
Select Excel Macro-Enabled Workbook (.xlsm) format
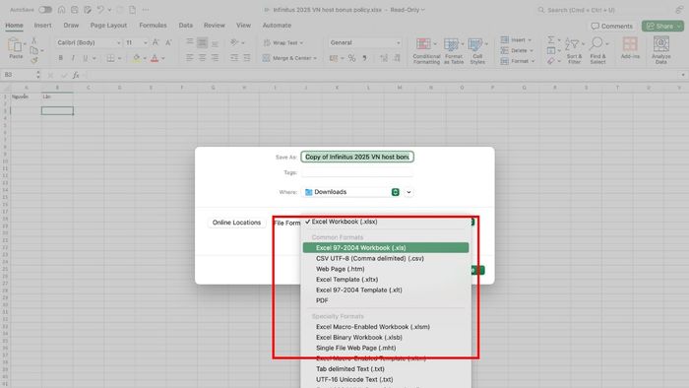pyautogui.click(x=386, y=327)
